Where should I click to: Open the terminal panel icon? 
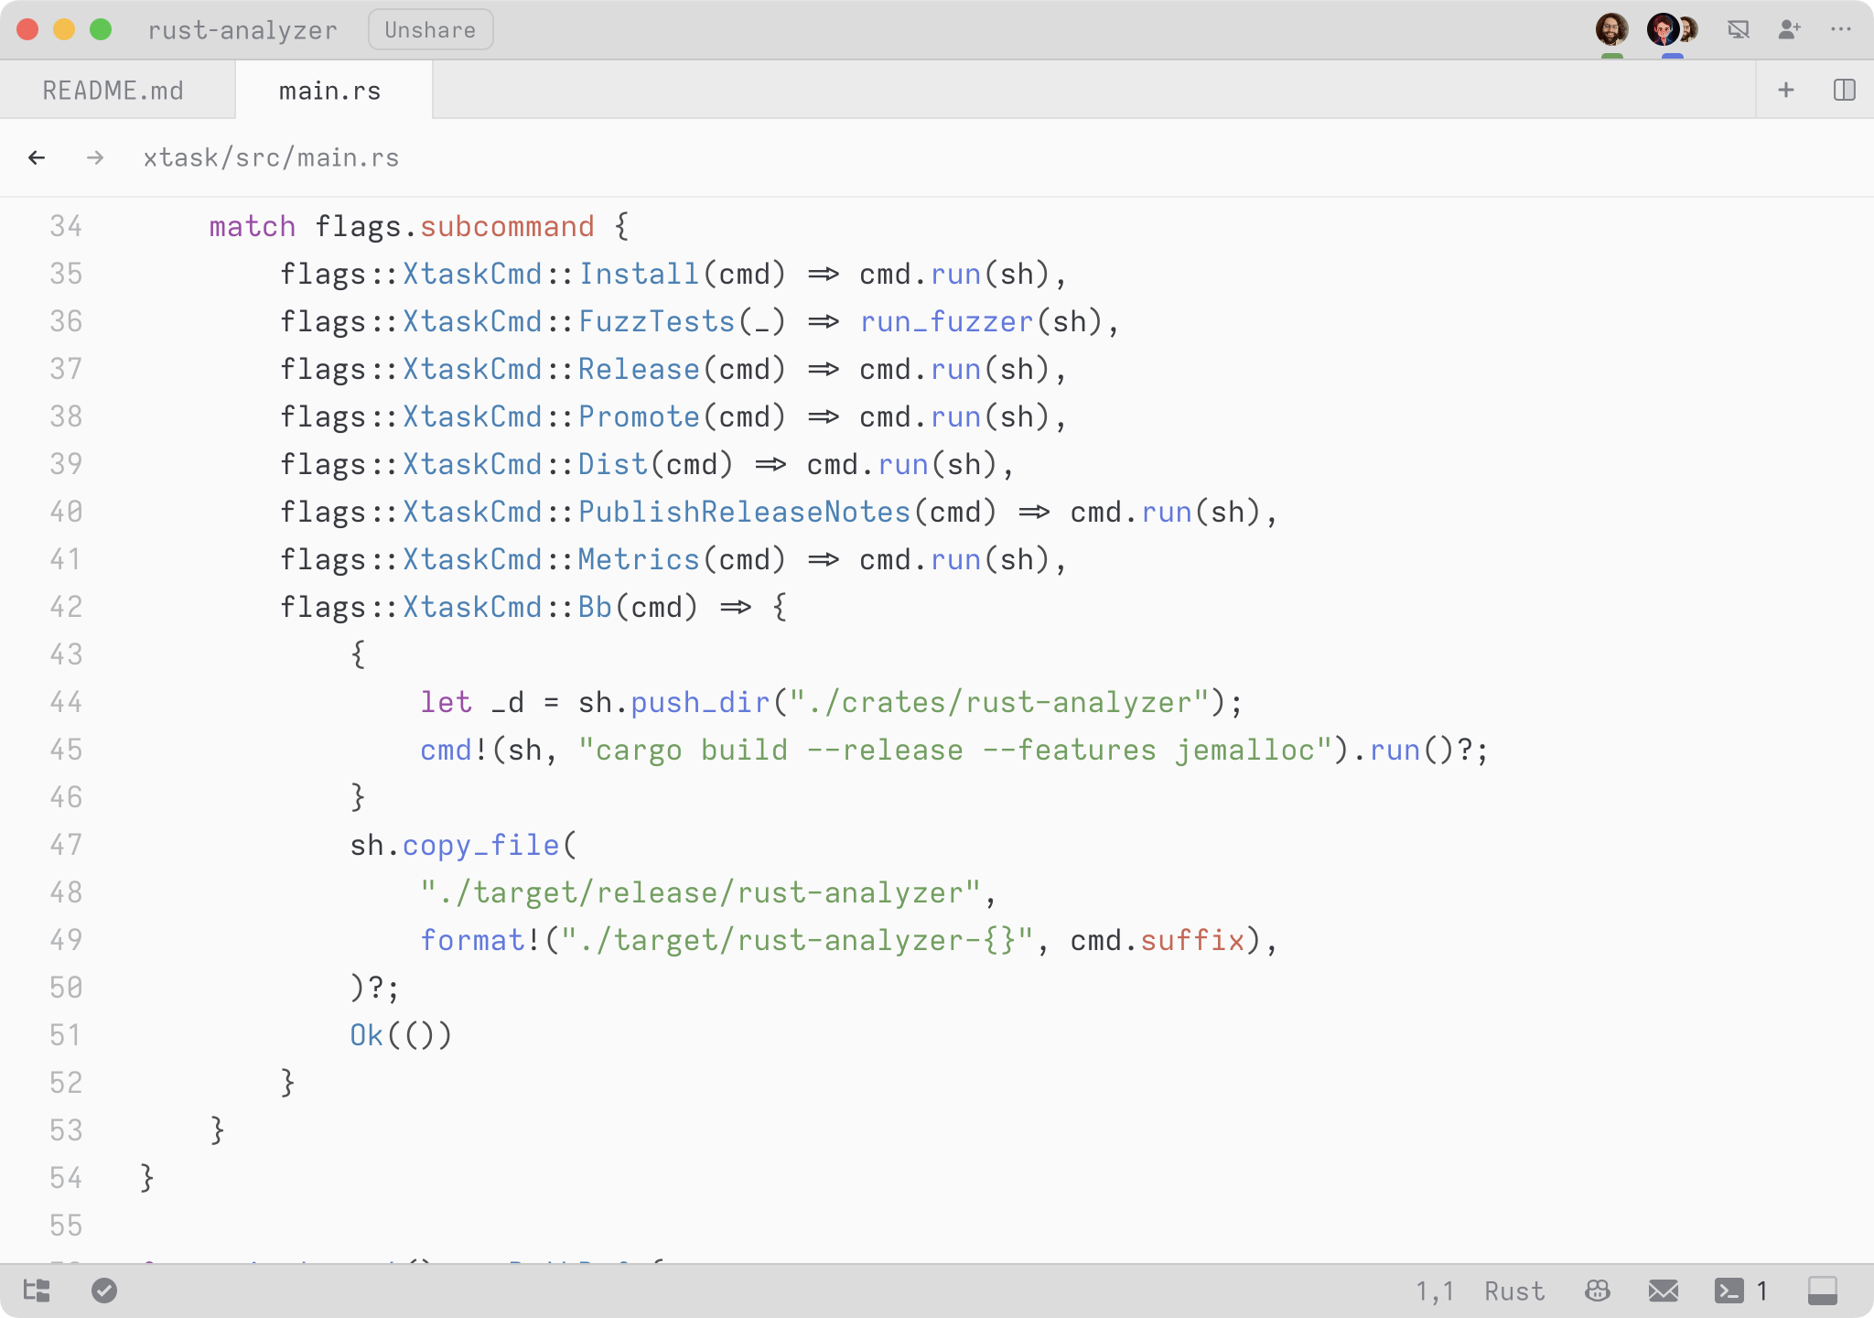click(1729, 1291)
